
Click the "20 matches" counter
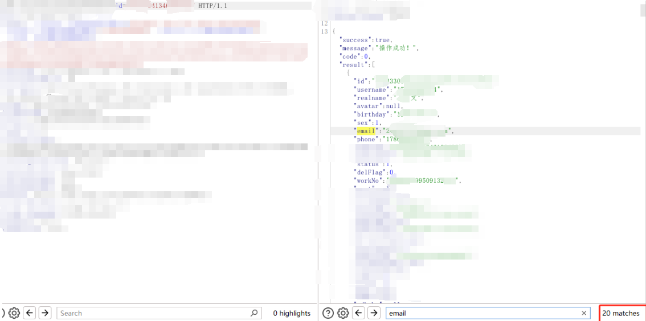pyautogui.click(x=621, y=313)
